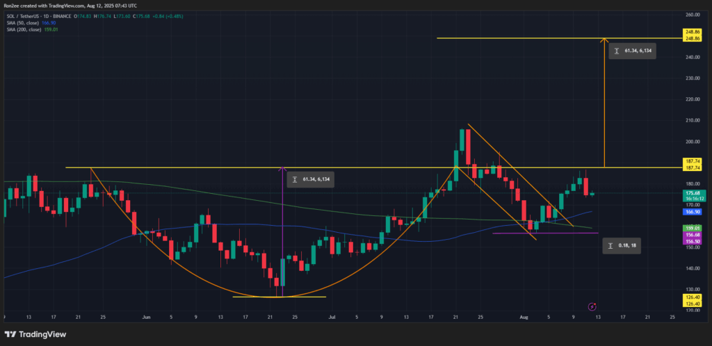Viewport: 712px width, 346px height.
Task: Click the '200.00' price scale value
Action: pyautogui.click(x=692, y=142)
